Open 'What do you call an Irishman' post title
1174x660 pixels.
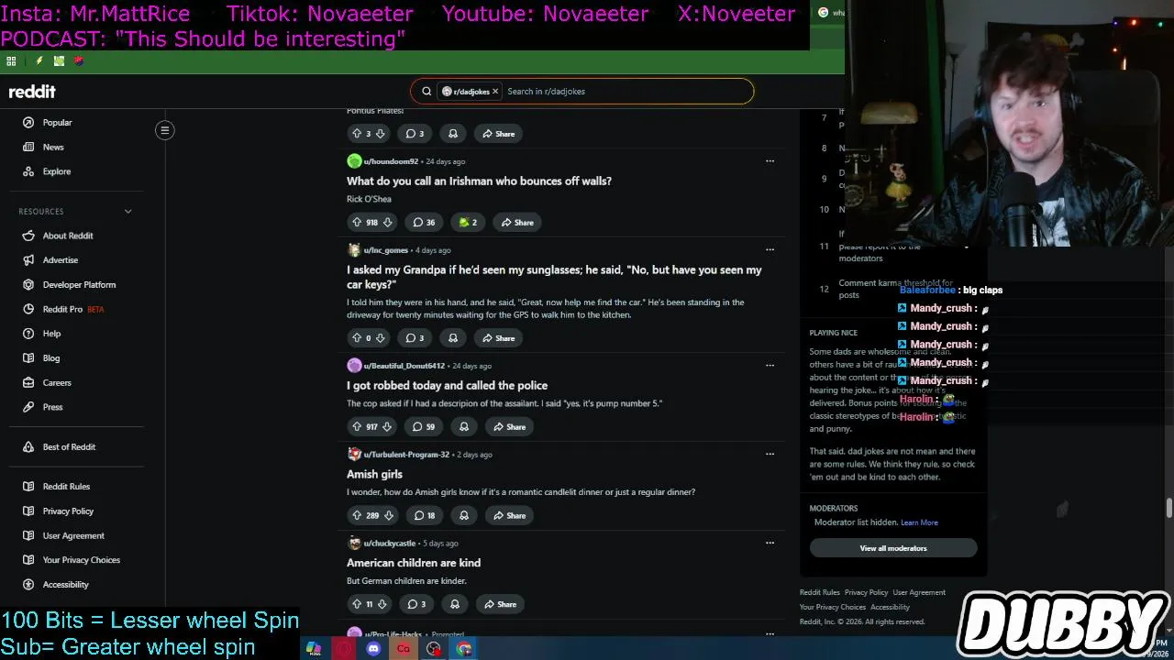point(479,181)
